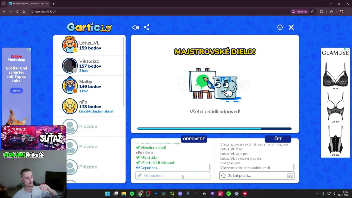Click the answers list scrollbar
This screenshot has width=352, height=198.
pos(210,167)
